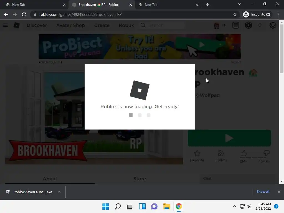The image size is (284, 213).
Task: Open the clock showing 8:45 AM
Action: tap(263, 206)
